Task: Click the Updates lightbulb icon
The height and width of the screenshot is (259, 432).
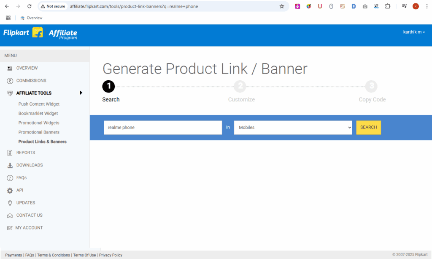Action: click(10, 203)
